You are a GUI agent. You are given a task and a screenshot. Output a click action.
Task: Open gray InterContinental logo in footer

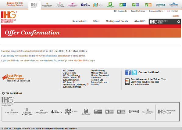(12, 112)
